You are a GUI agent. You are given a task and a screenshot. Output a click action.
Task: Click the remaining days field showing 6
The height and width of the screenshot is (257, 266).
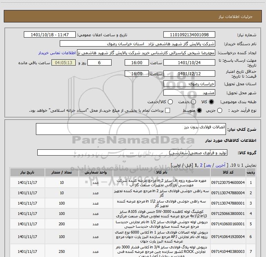coord(99,62)
